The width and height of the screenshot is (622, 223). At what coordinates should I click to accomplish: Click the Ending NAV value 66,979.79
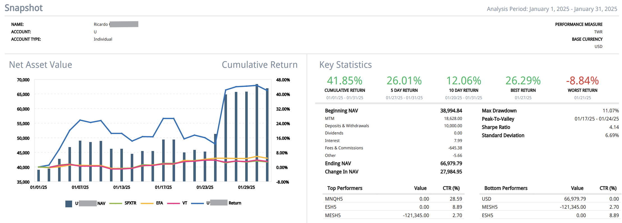(x=451, y=164)
